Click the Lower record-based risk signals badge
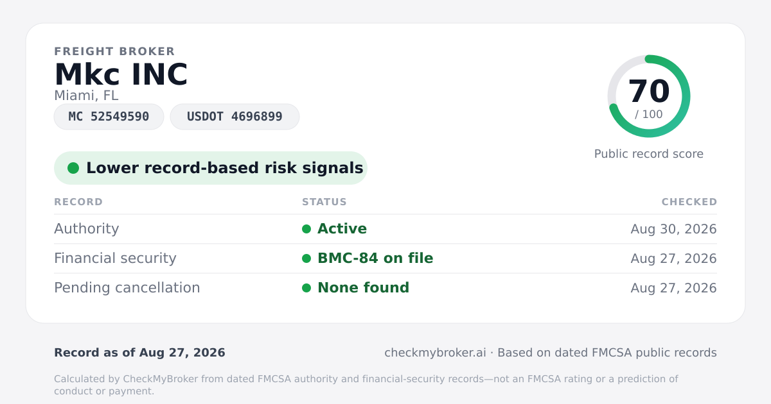771x404 pixels. point(210,168)
